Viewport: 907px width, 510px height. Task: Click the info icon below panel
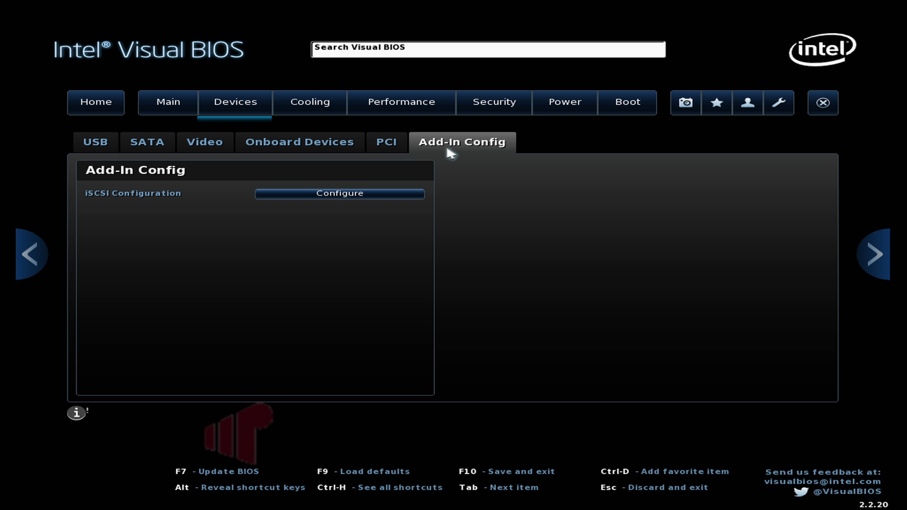(x=76, y=413)
